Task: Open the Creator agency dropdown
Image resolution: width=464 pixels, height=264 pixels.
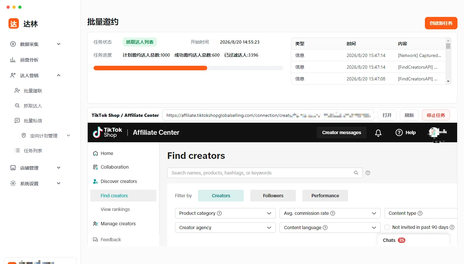Action: click(x=225, y=228)
